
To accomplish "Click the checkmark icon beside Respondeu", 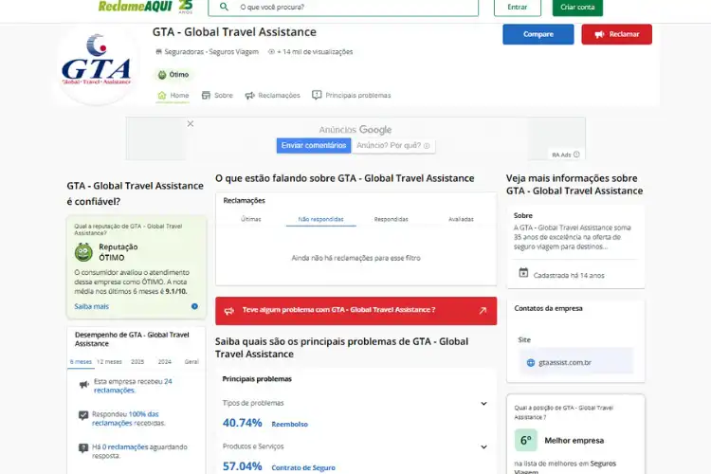I will [83, 415].
